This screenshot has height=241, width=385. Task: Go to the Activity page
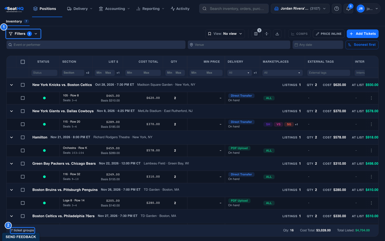click(180, 9)
